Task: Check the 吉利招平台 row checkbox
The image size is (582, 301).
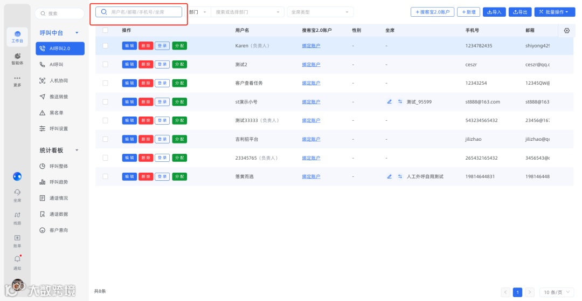Action: 106,139
